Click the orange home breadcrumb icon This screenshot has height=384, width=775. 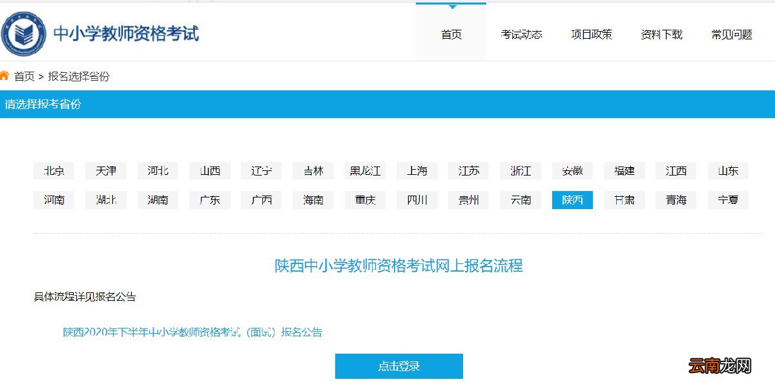[x=5, y=76]
